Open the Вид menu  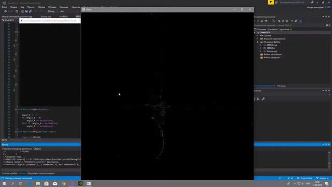coord(22,7)
